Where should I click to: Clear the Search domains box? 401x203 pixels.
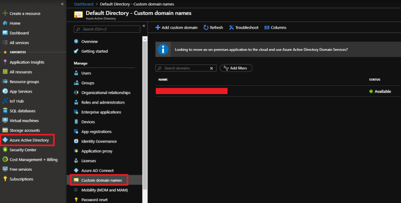pyautogui.click(x=211, y=68)
